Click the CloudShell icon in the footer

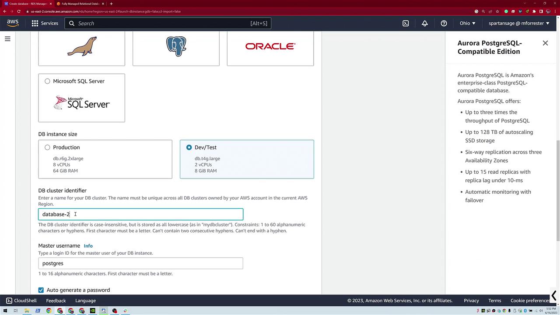tap(9, 301)
